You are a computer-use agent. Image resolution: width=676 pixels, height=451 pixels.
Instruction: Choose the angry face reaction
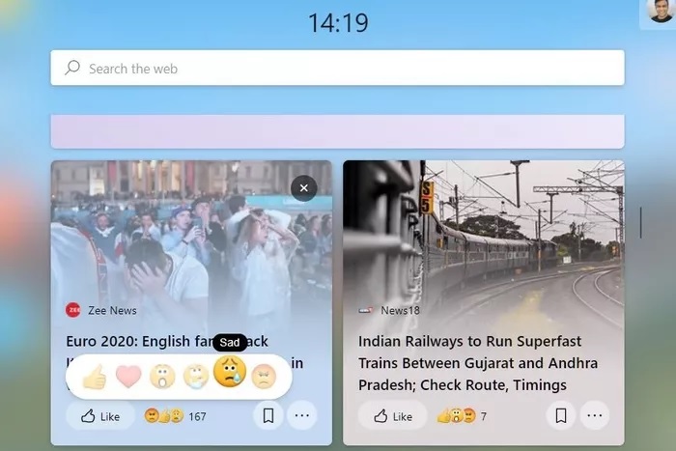264,377
